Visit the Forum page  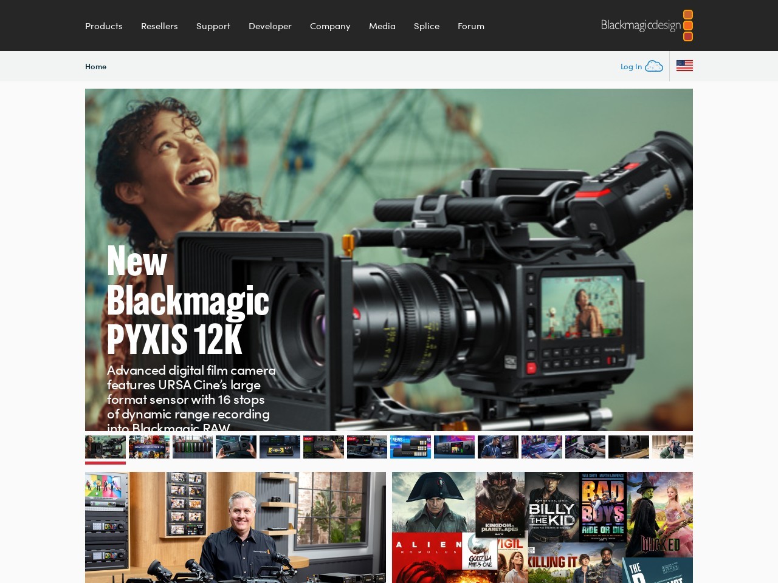coord(471,26)
